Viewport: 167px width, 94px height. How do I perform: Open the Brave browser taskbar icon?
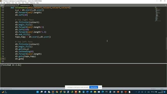point(76,92)
